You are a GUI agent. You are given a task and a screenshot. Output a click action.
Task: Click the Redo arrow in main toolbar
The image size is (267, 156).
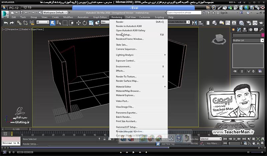click(12, 23)
